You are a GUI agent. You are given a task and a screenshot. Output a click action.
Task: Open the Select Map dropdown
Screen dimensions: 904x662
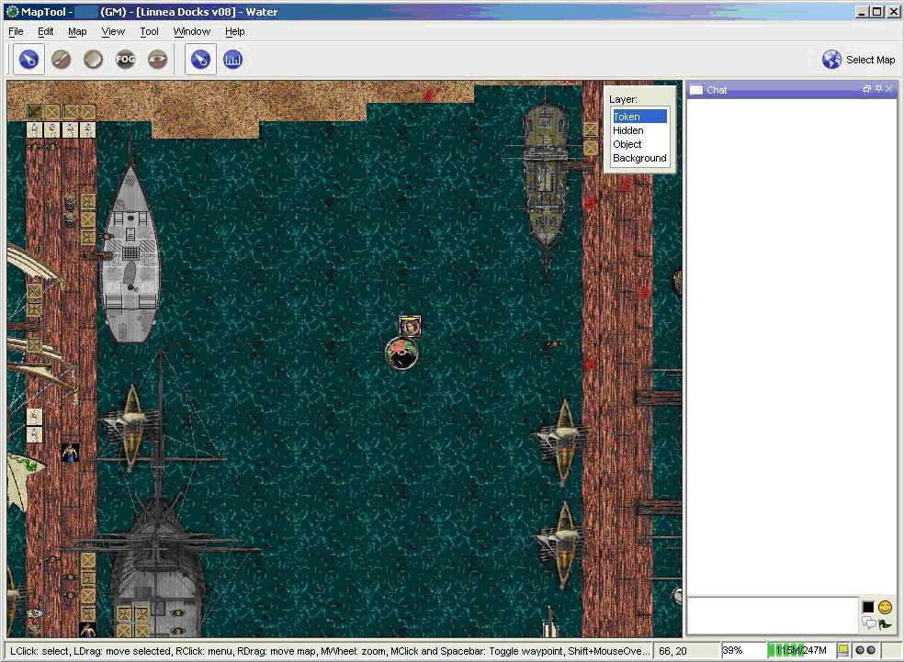(858, 60)
